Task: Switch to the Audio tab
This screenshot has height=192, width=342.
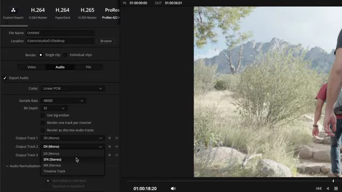Action: tap(60, 67)
